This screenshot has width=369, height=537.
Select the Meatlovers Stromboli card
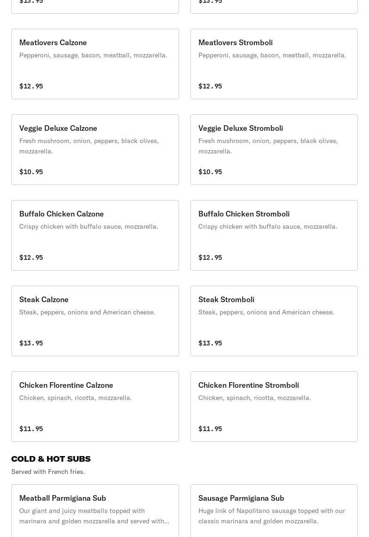(274, 64)
